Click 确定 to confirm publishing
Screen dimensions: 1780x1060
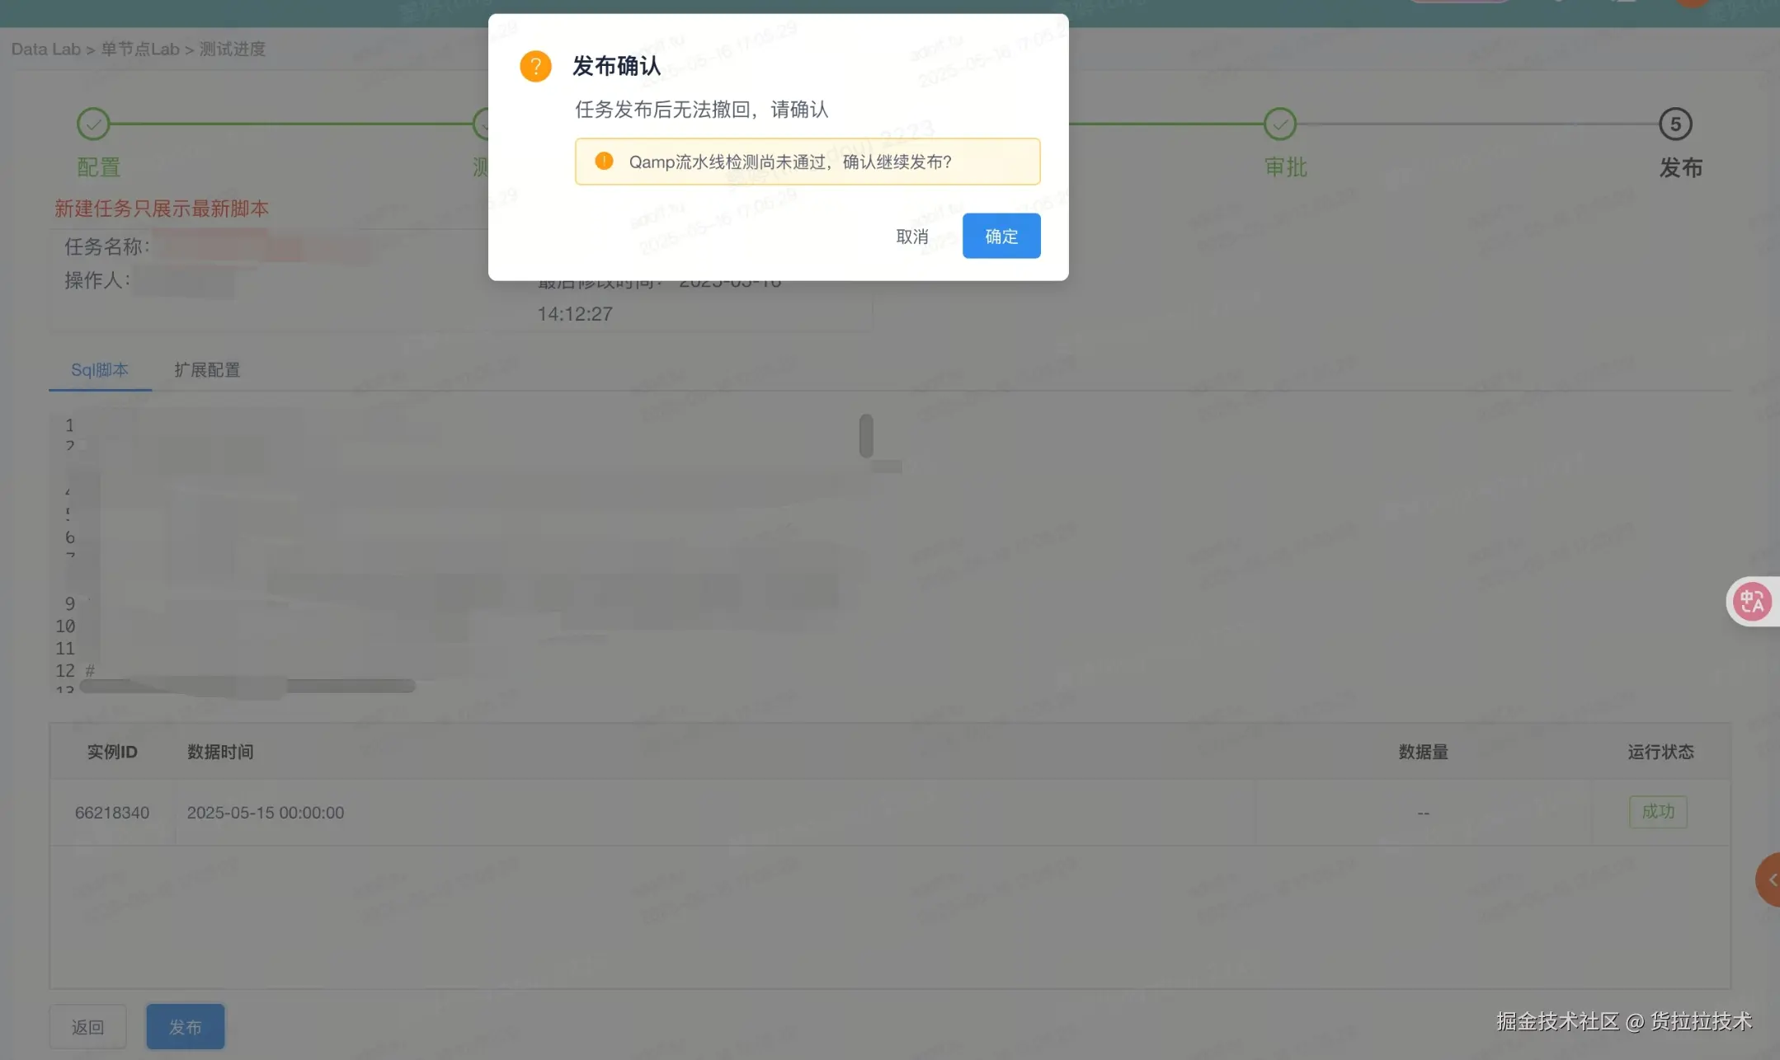pyautogui.click(x=1001, y=236)
